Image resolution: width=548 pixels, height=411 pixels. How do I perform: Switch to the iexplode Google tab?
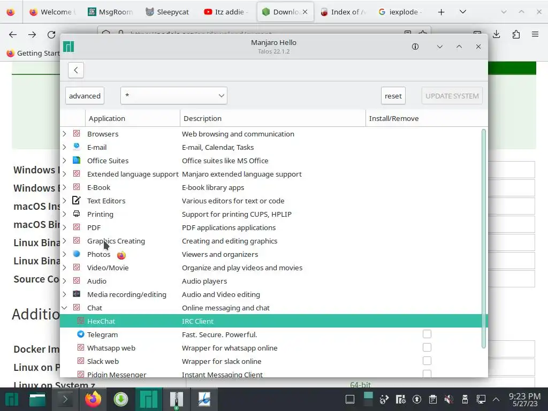point(401,12)
